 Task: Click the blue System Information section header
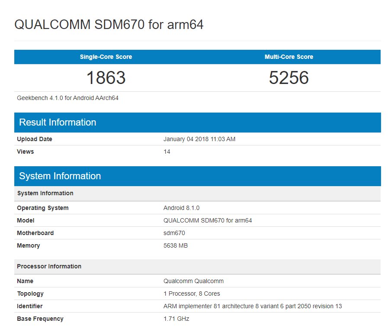[x=60, y=176]
